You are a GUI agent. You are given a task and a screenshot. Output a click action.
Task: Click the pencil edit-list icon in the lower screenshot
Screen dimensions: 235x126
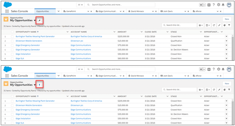pos(219,89)
